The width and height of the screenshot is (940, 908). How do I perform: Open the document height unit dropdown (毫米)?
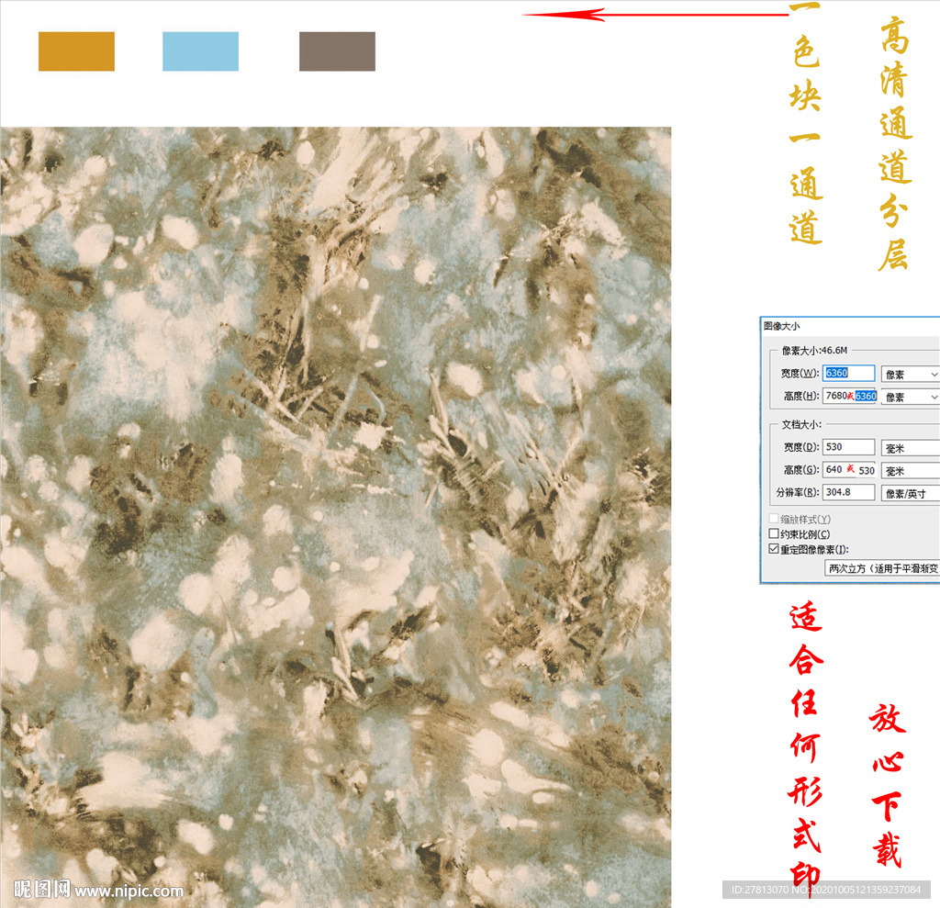point(910,471)
